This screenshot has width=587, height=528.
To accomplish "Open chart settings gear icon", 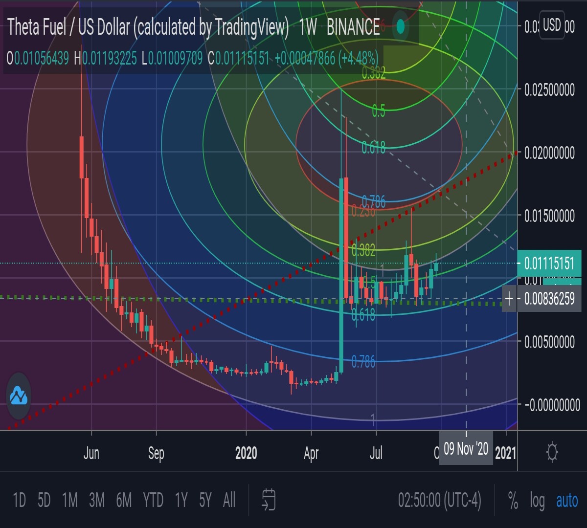I will click(x=552, y=452).
